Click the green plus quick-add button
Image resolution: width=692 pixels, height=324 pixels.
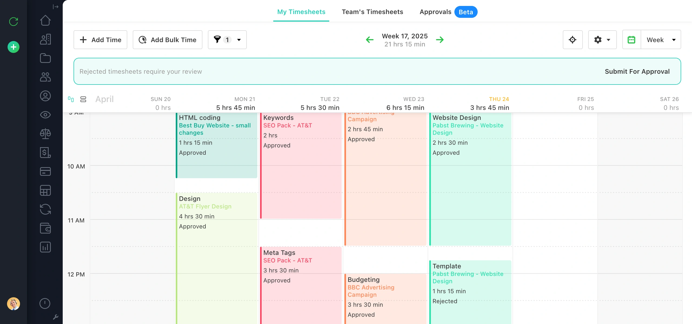tap(14, 47)
